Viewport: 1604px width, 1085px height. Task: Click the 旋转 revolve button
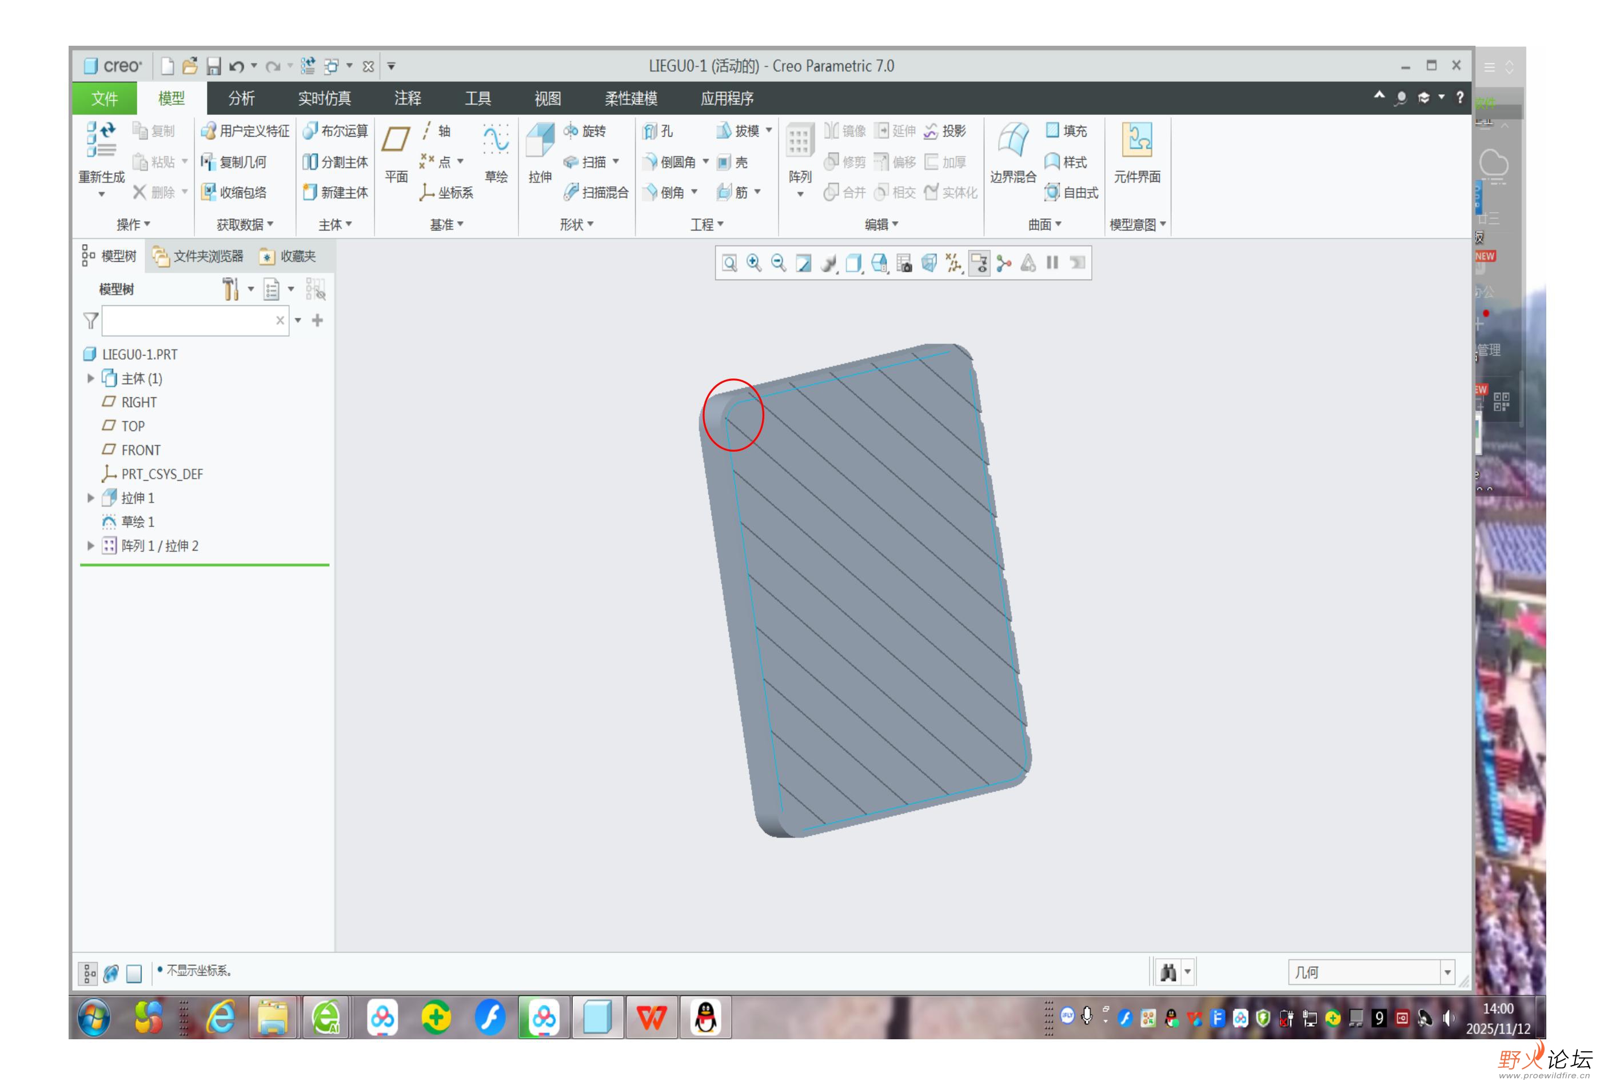tap(585, 131)
